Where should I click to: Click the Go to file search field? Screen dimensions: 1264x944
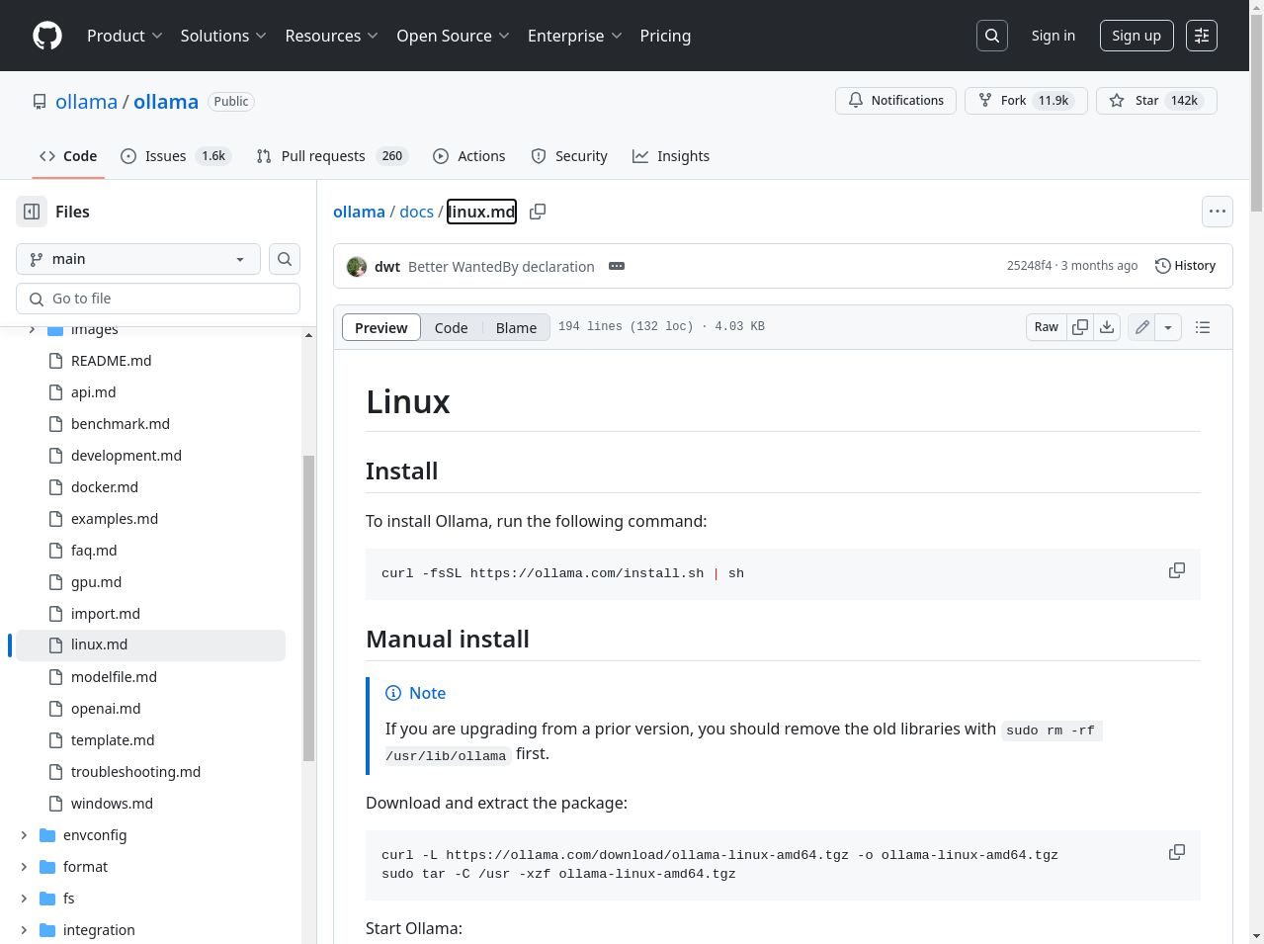[158, 299]
